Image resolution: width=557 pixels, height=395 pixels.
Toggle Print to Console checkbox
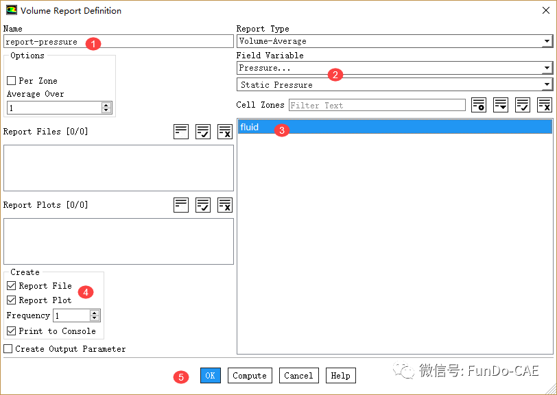[11, 331]
